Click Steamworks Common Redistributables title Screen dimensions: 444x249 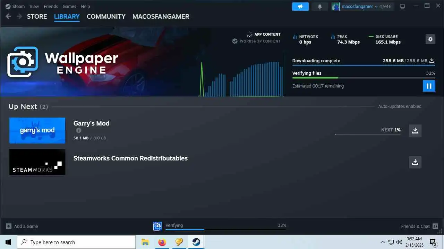[130, 158]
